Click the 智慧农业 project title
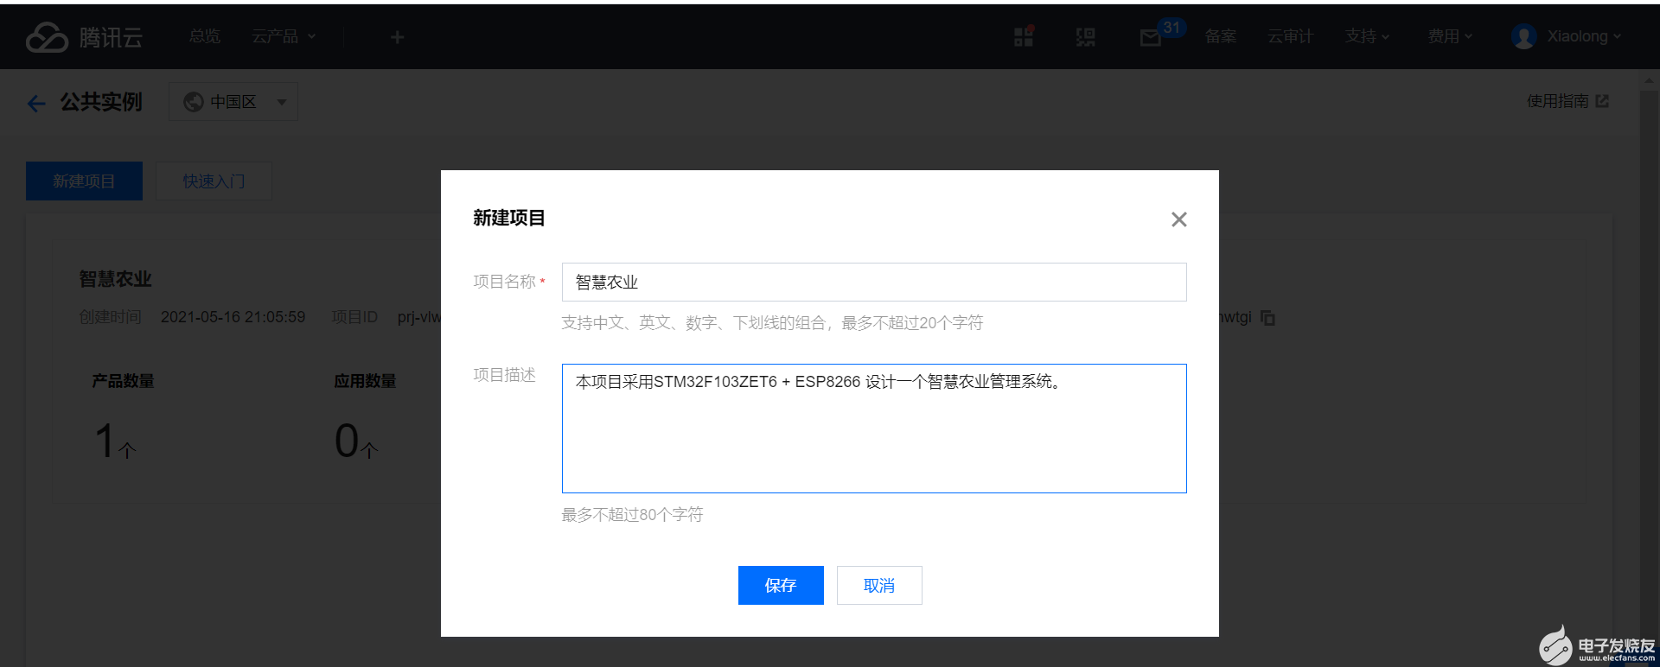 pos(115,279)
